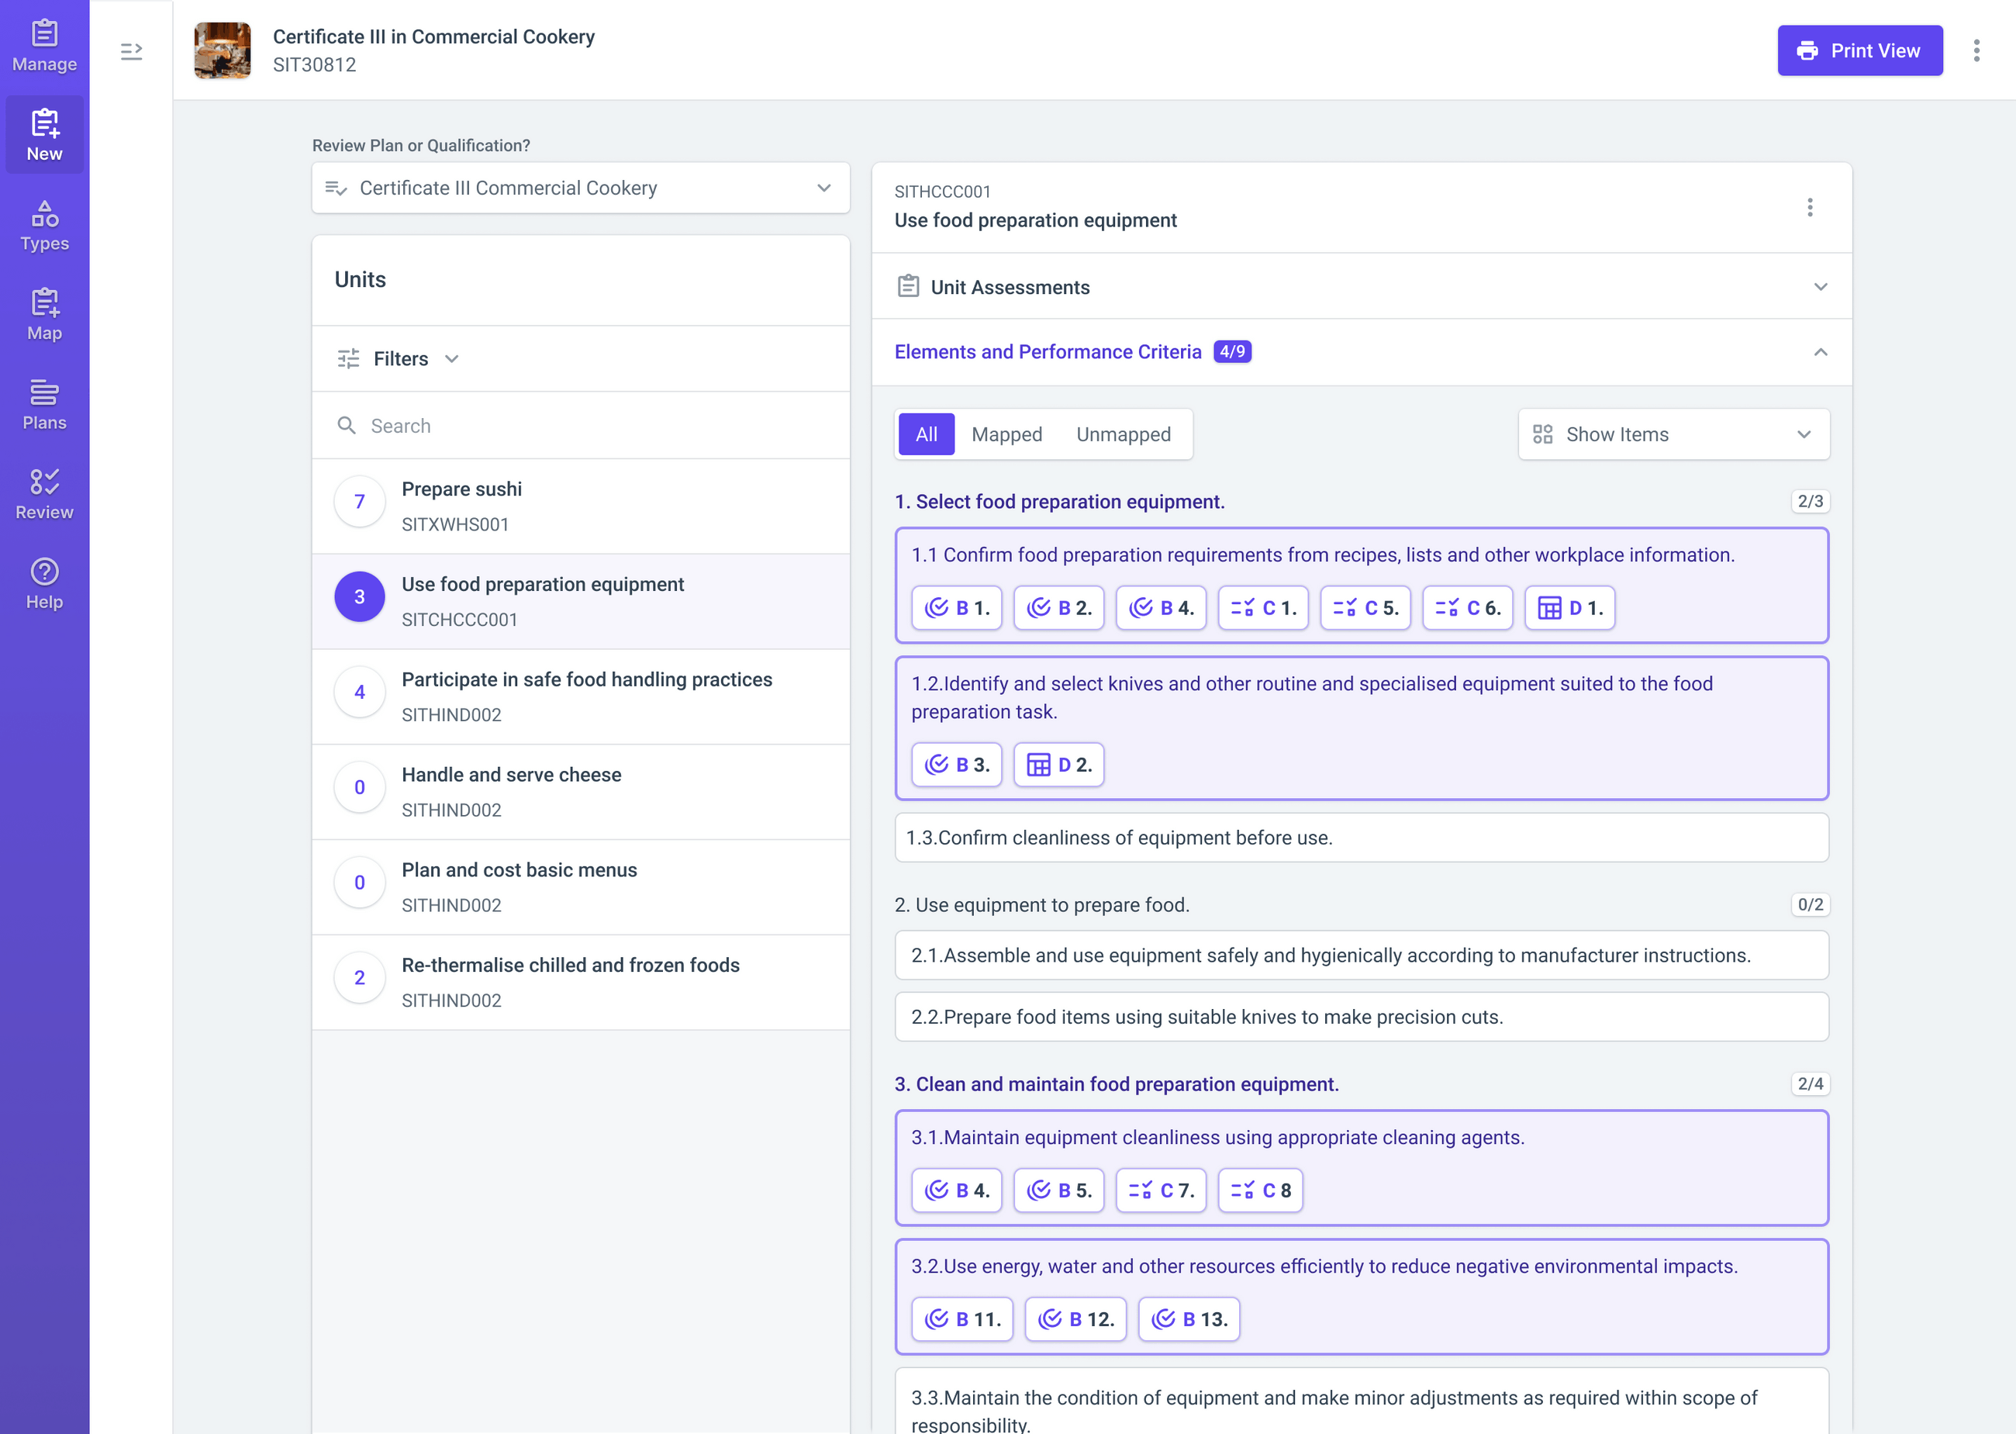Click the Types sidebar icon

(44, 226)
